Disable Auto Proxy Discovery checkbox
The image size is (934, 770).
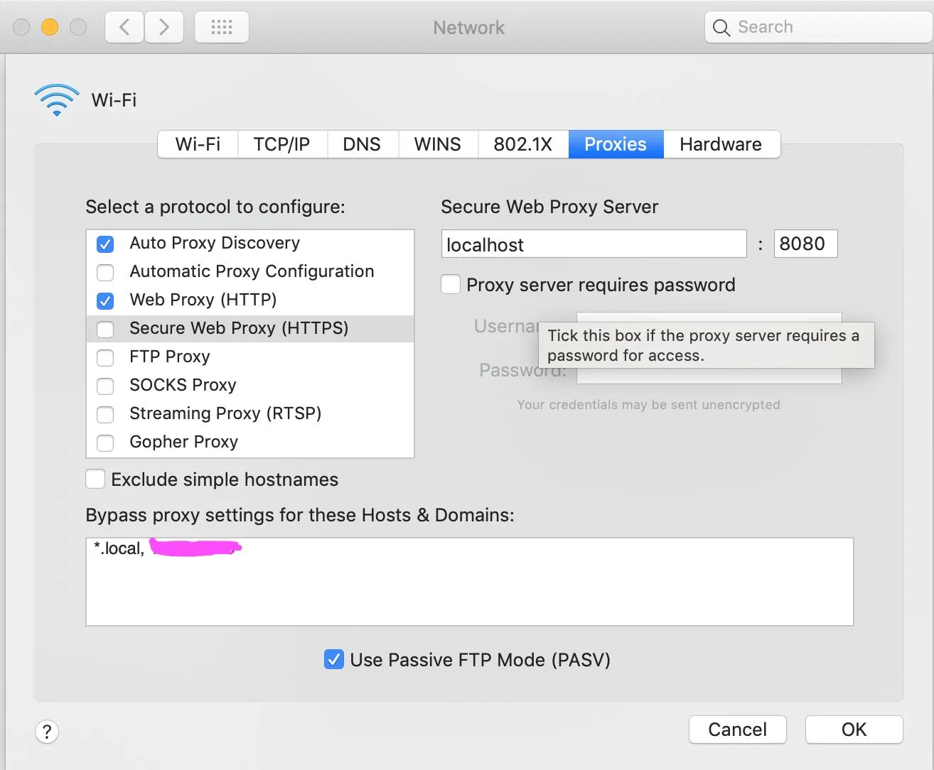[105, 244]
